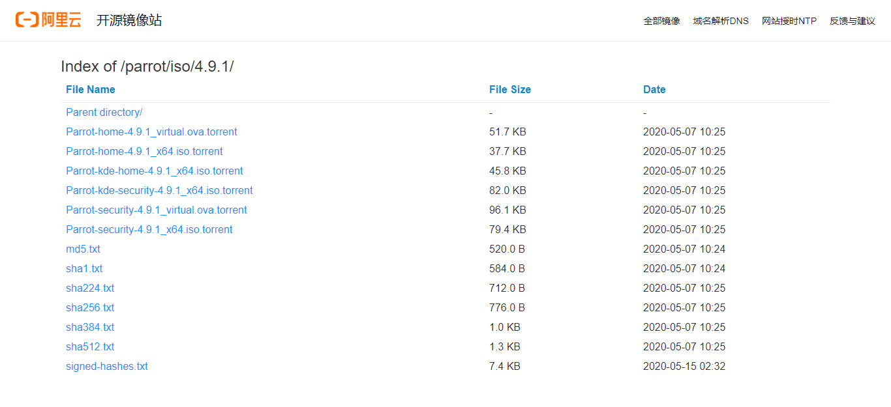This screenshot has height=407, width=891.
Task: Download Parrot-security-4.9.1_x64.iso.torrent
Action: (149, 230)
